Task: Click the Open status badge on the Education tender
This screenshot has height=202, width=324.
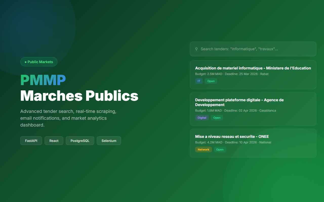Action: click(x=211, y=81)
